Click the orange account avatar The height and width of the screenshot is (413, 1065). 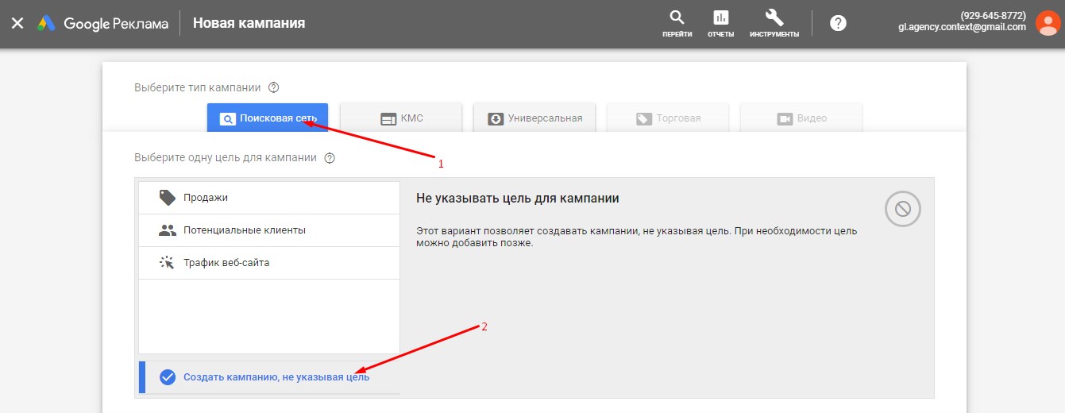tap(1048, 21)
